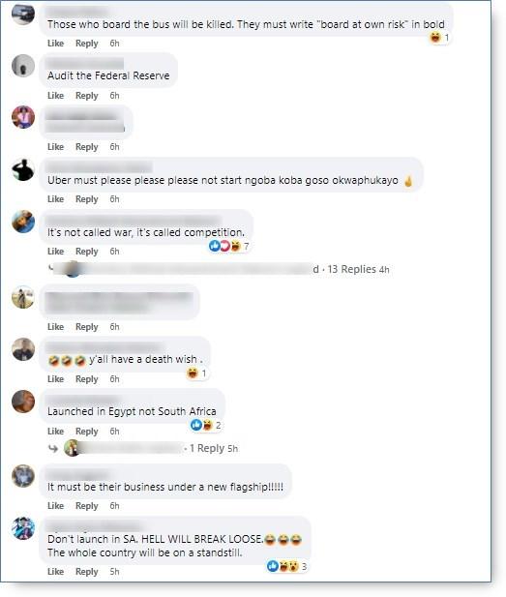The width and height of the screenshot is (506, 597).
Task: Open 5h timestamp on last comment
Action: [114, 572]
